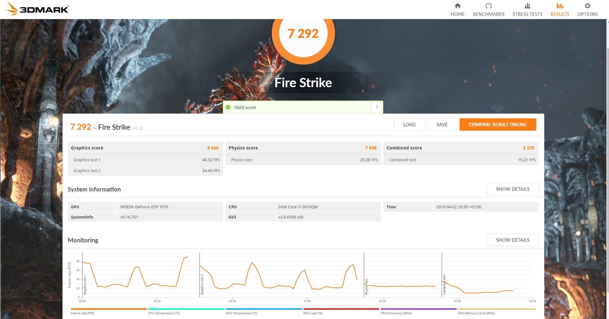This screenshot has width=609, height=319.
Task: Show details for System information
Action: 512,189
